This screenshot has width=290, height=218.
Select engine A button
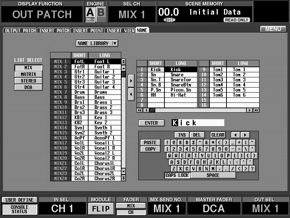pos(90,14)
